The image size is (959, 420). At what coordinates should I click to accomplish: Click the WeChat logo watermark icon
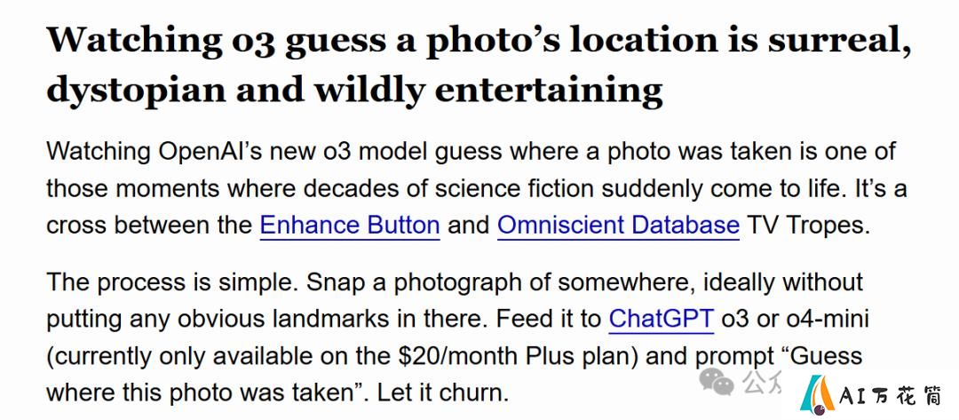coord(717,381)
